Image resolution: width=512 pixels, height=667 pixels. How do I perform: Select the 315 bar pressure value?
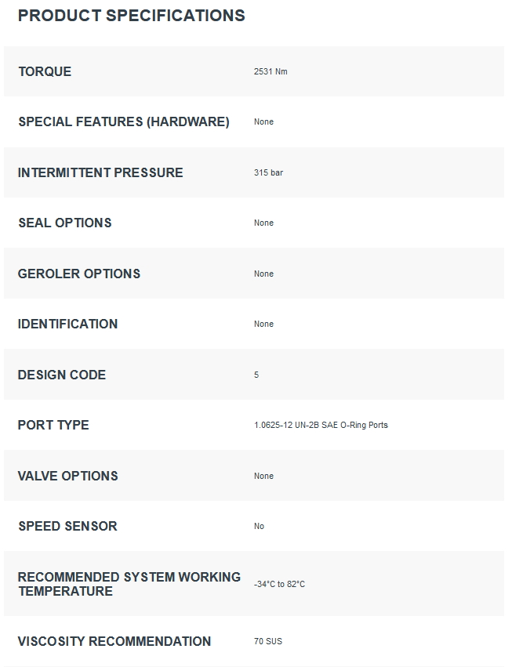click(x=269, y=172)
